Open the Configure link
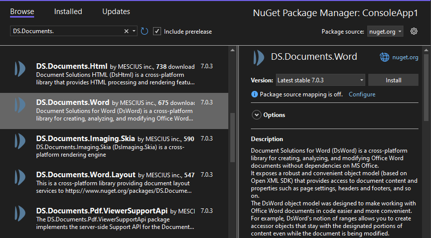The image size is (431, 238). 362,94
